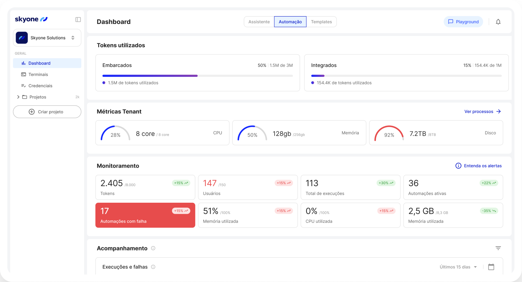
Task: Click info icon beside Acompanhamento title
Action: click(153, 248)
